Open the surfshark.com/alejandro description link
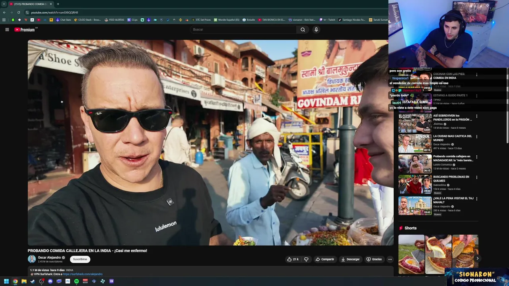Image resolution: width=509 pixels, height=286 pixels. [x=82, y=274]
